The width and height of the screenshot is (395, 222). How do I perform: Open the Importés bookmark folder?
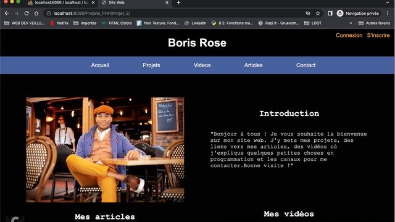[85, 23]
